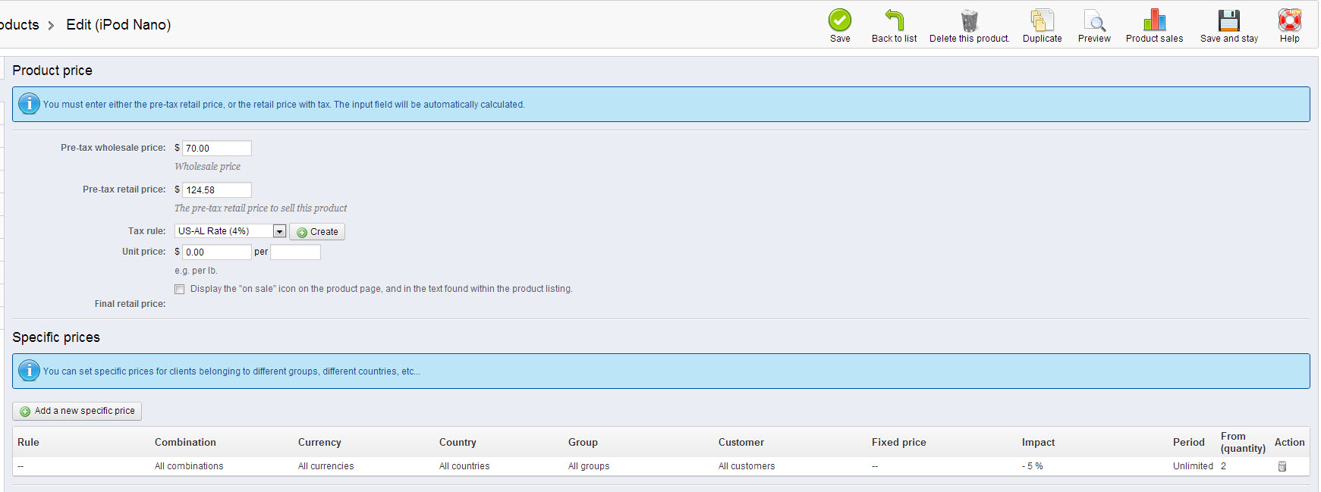
Task: Click the Group column header
Action: pos(583,442)
